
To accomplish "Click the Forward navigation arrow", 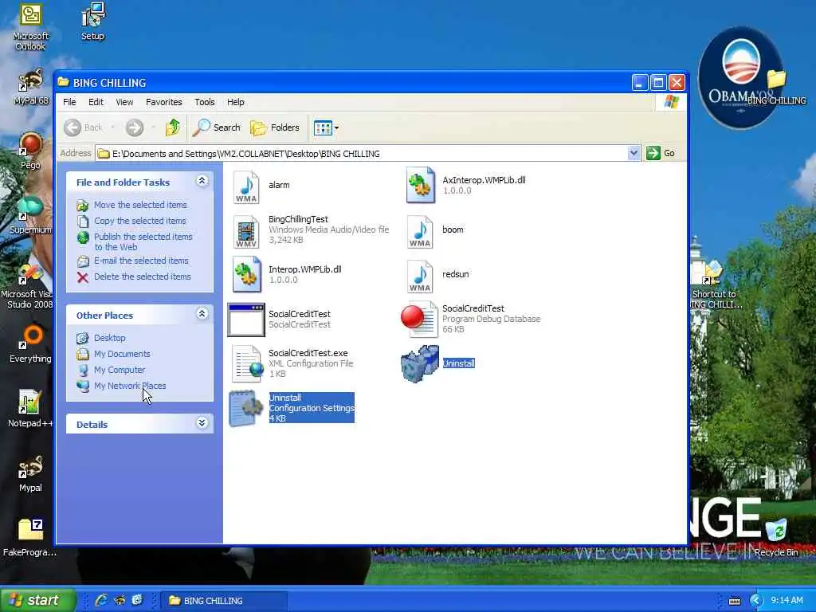I will coord(134,127).
